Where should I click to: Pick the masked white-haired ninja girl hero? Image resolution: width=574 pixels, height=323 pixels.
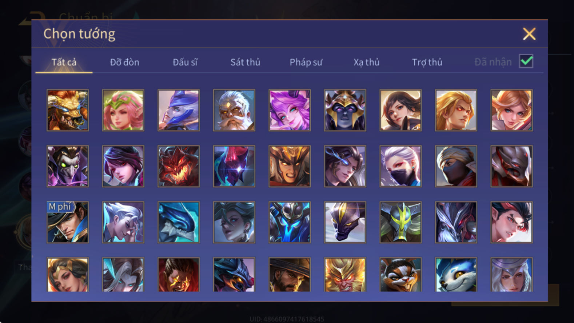pyautogui.click(x=400, y=166)
